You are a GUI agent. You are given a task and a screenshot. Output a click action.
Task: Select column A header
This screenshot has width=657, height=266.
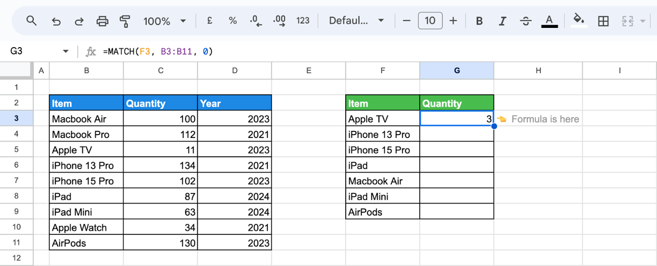(x=41, y=71)
